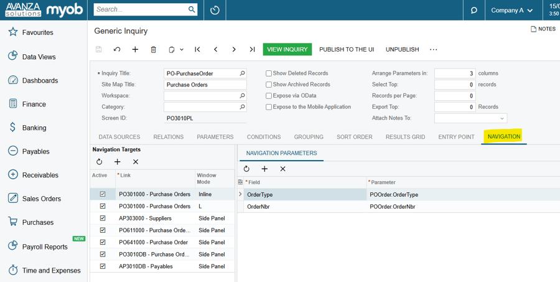Delete inquiry with trash icon

pos(153,49)
